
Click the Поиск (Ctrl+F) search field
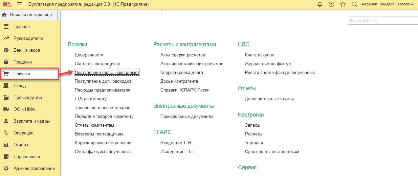click(383, 21)
